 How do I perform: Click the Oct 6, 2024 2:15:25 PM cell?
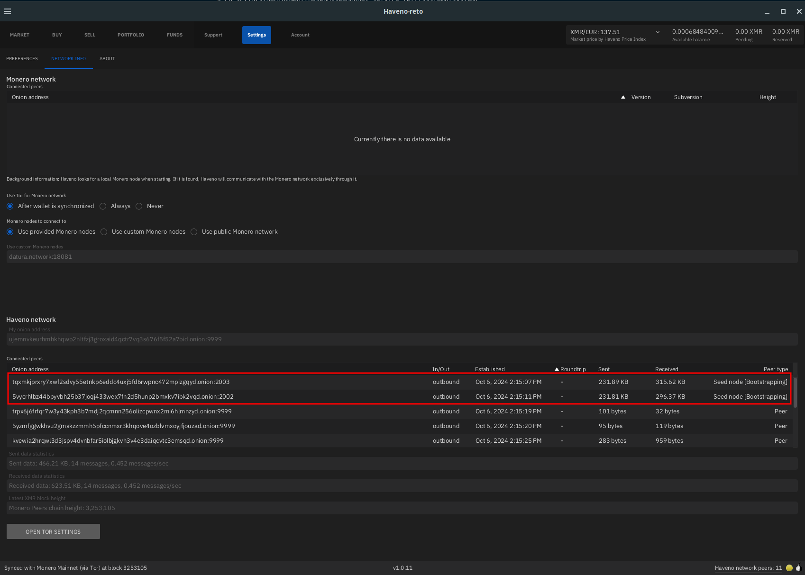click(x=508, y=441)
